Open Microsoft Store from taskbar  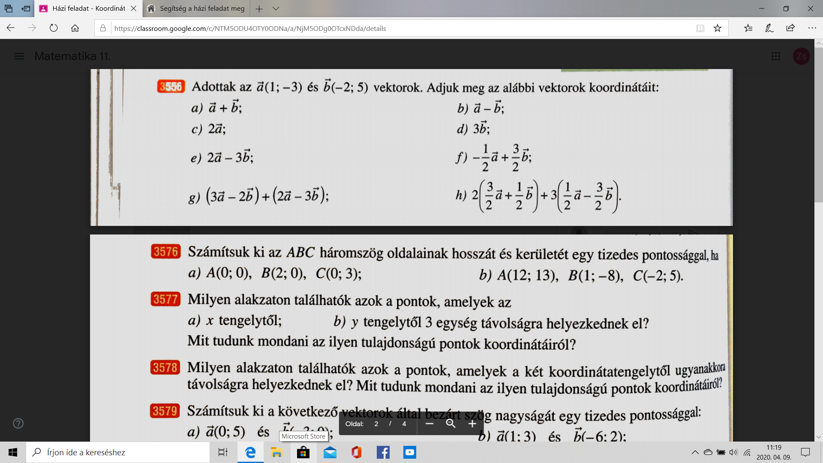pos(303,452)
